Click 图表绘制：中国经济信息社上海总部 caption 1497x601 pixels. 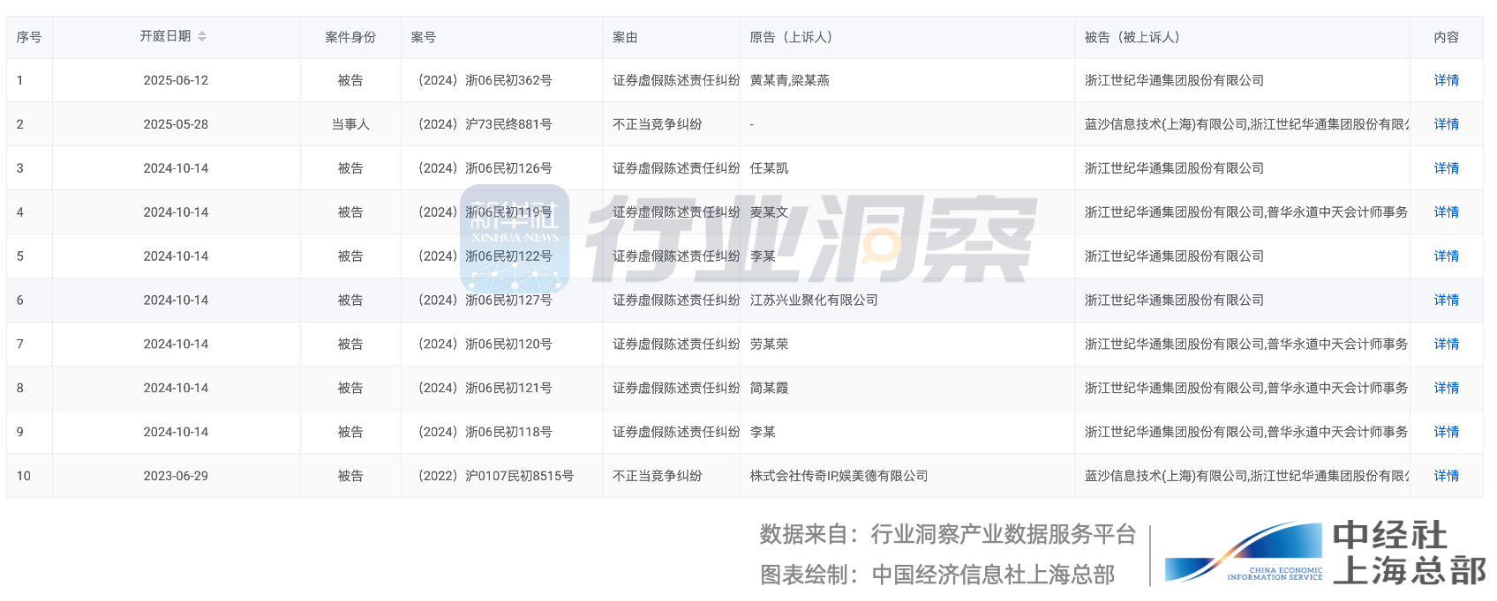[937, 575]
